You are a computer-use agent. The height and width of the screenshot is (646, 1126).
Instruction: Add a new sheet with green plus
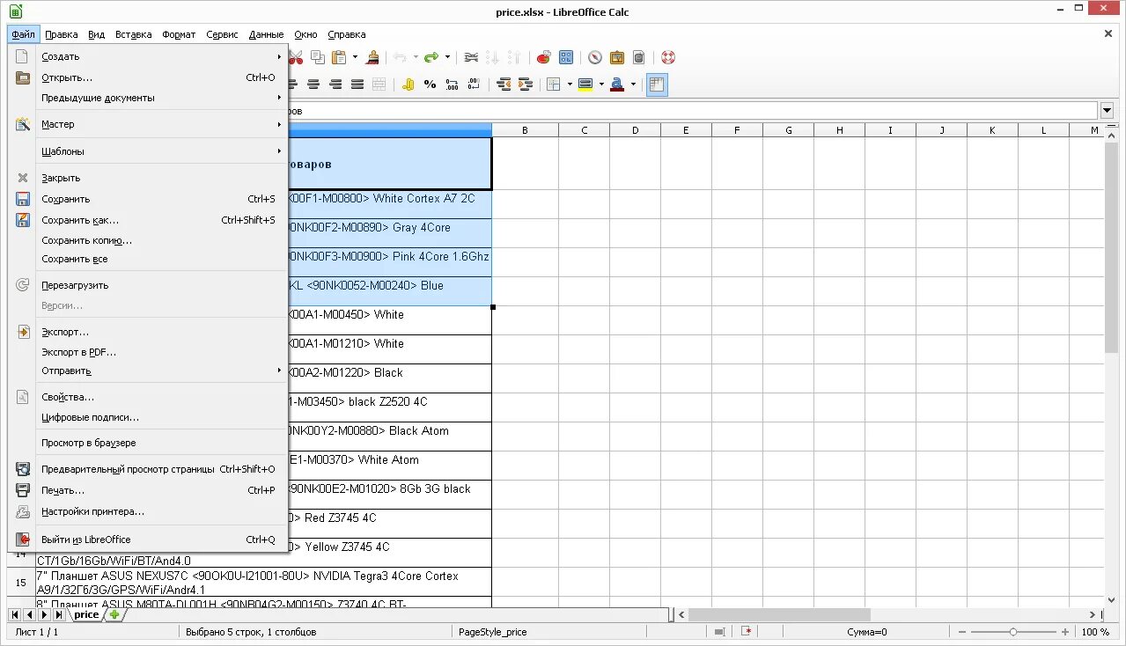(114, 614)
